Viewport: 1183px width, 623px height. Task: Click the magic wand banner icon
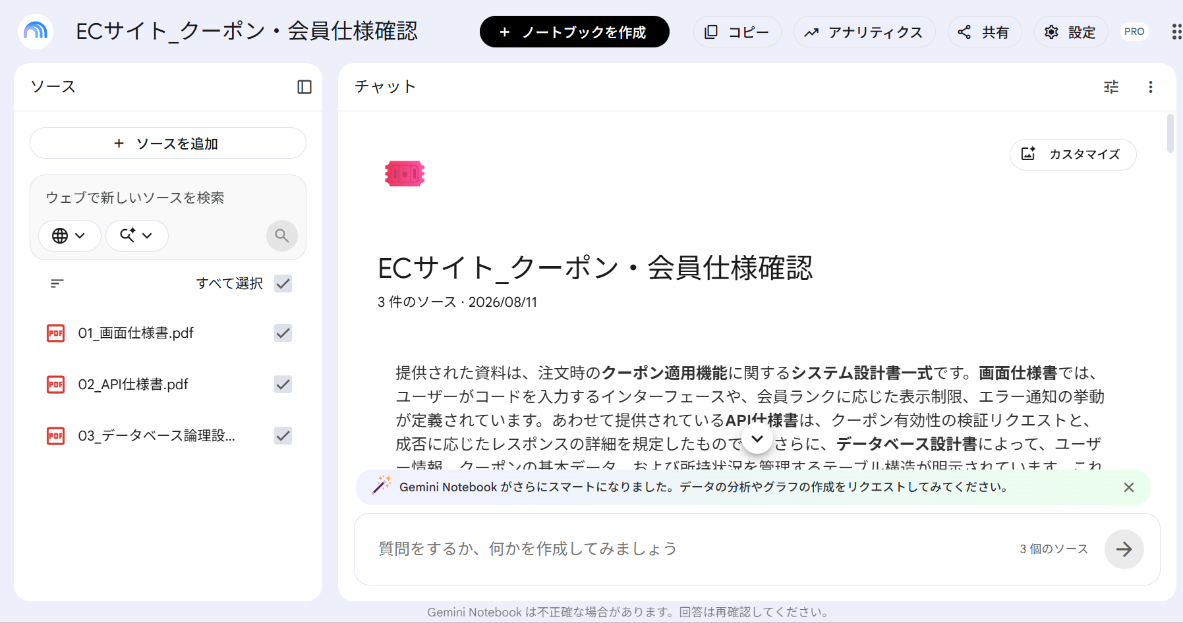pos(381,485)
